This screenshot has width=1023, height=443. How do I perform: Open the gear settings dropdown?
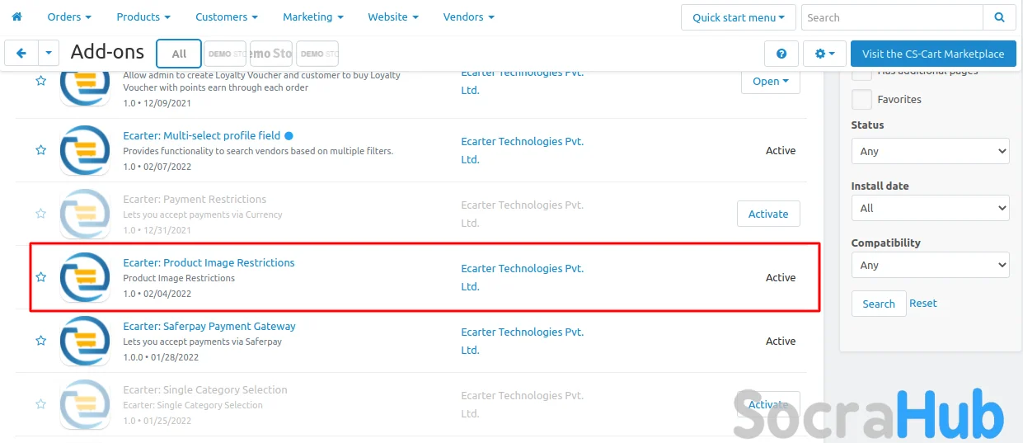[824, 54]
